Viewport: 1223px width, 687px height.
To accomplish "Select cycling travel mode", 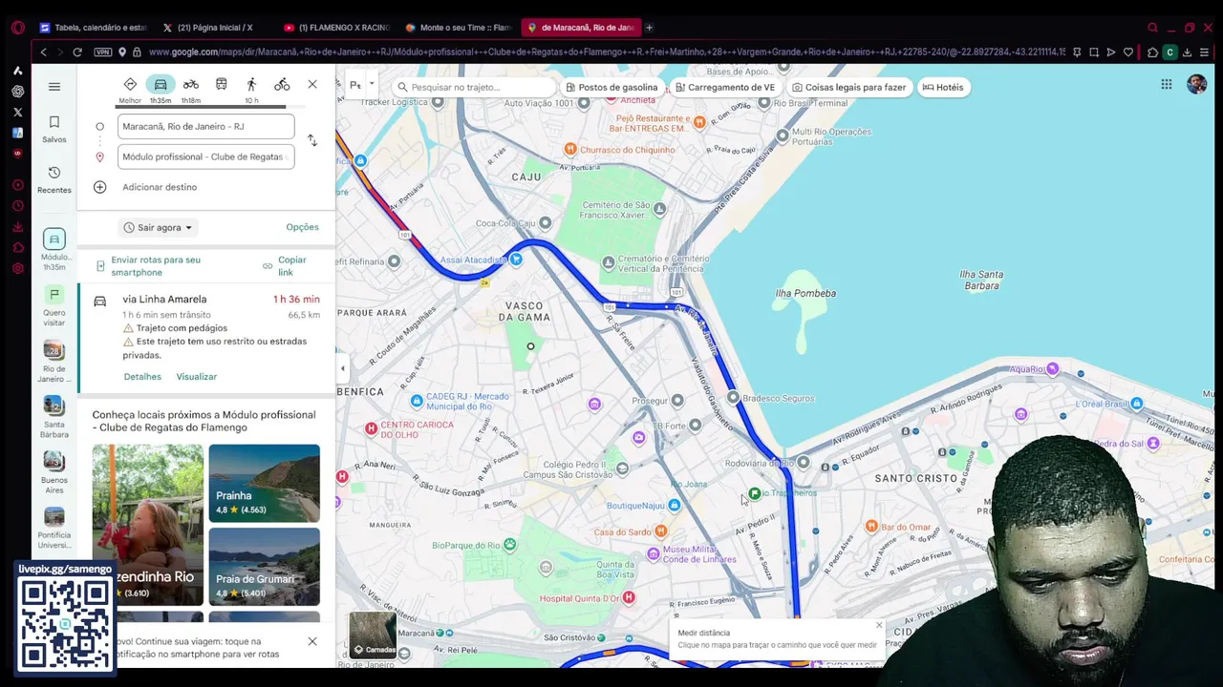I will click(282, 85).
